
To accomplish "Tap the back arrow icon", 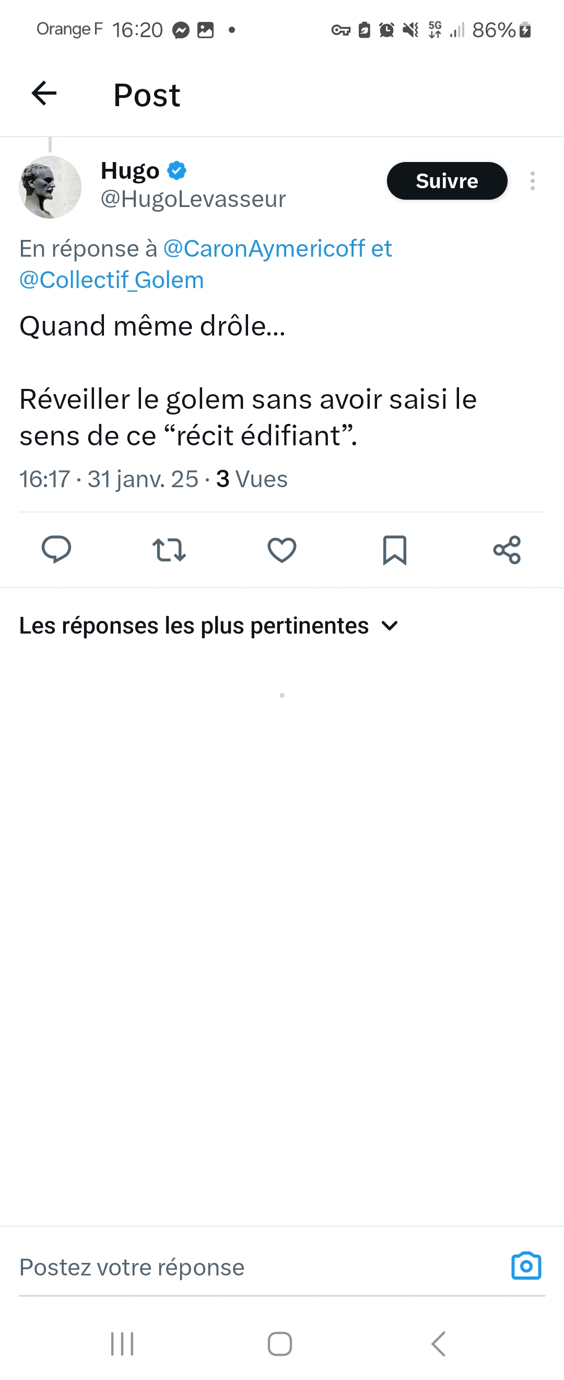I will pos(44,94).
